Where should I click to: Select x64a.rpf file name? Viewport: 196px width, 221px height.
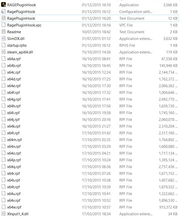click(14, 59)
